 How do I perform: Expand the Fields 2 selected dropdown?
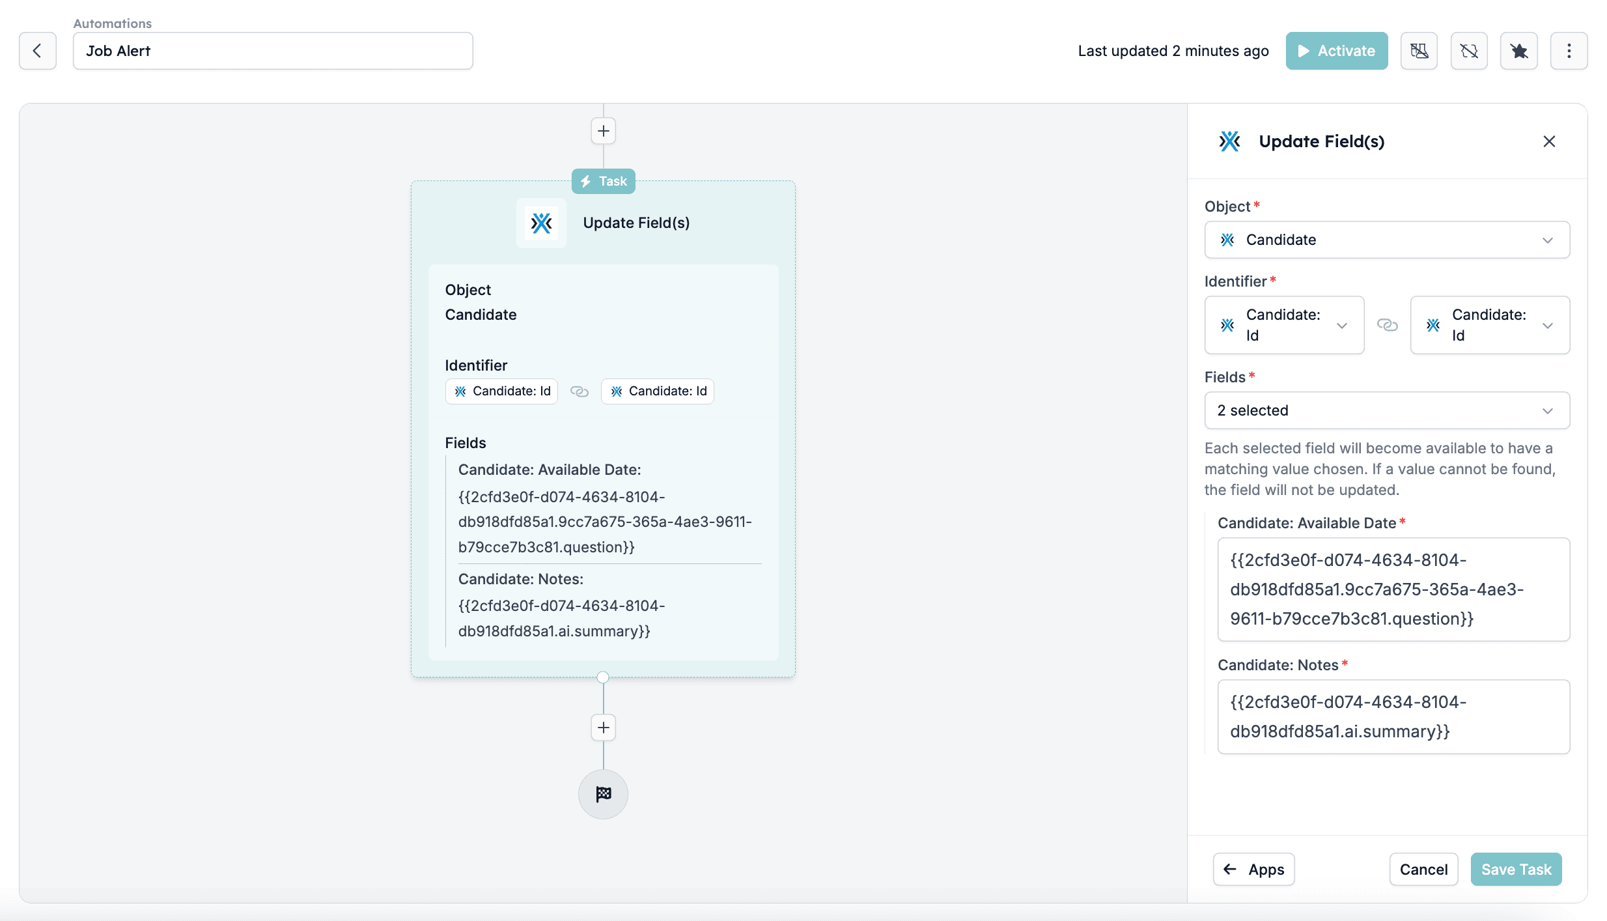click(x=1387, y=410)
